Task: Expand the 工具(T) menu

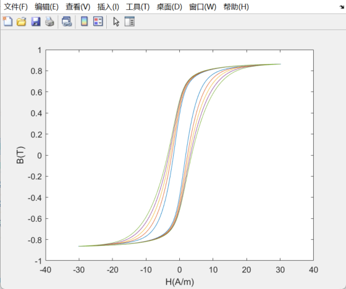Action: (x=138, y=7)
